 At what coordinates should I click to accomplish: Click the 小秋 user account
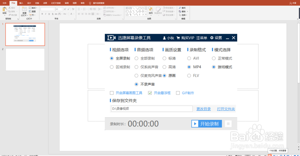pyautogui.click(x=169, y=38)
